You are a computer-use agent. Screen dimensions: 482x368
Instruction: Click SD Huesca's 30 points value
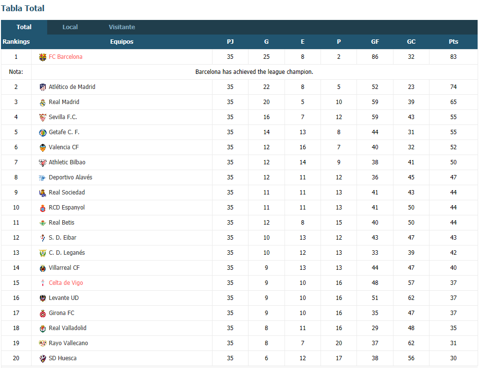[453, 358]
